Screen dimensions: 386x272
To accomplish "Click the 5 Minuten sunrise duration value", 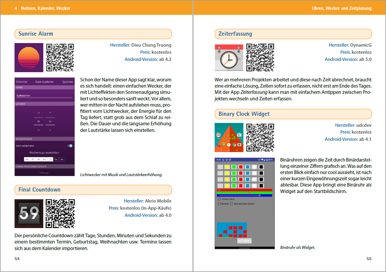I will coord(44,173).
